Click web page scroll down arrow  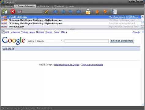143,105
